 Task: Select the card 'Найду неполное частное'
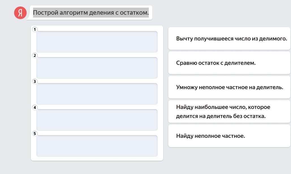click(x=229, y=136)
